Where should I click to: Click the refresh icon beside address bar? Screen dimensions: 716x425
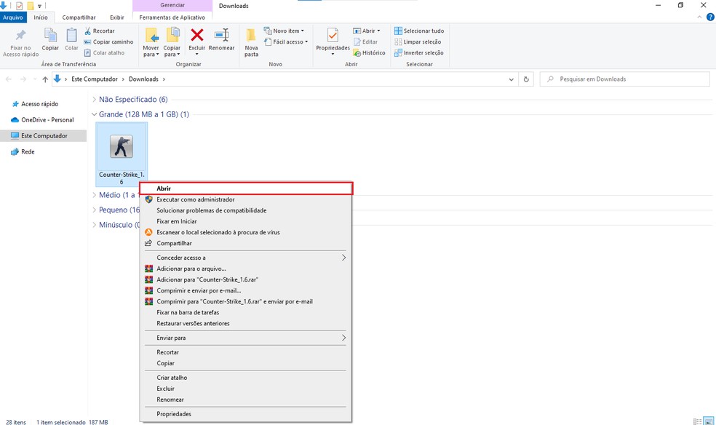tap(526, 79)
